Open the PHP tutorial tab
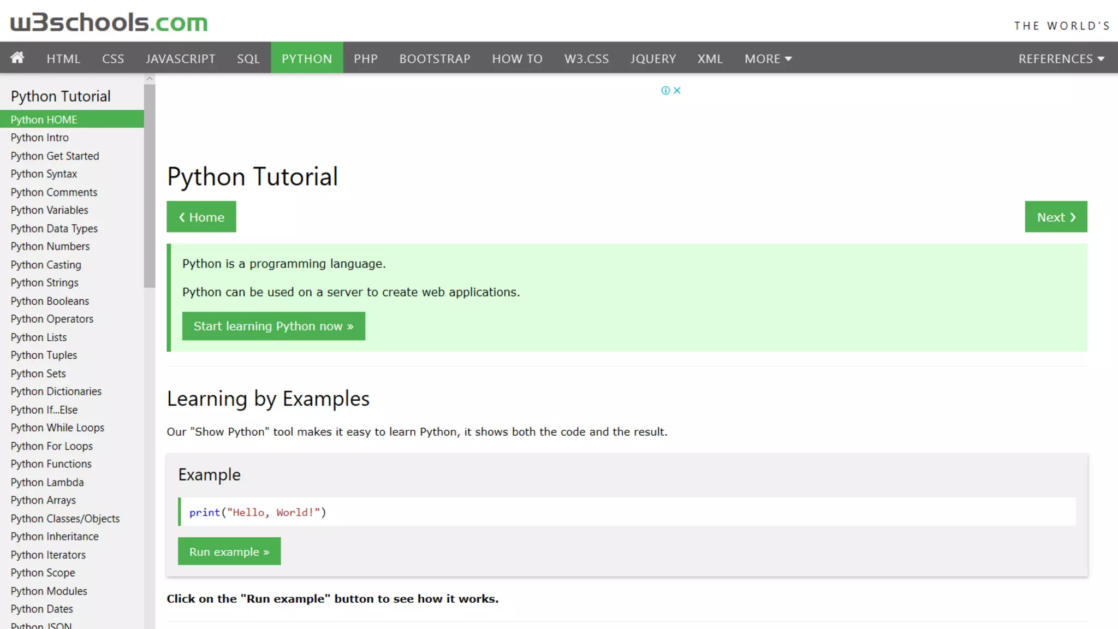The width and height of the screenshot is (1118, 629). coord(366,58)
